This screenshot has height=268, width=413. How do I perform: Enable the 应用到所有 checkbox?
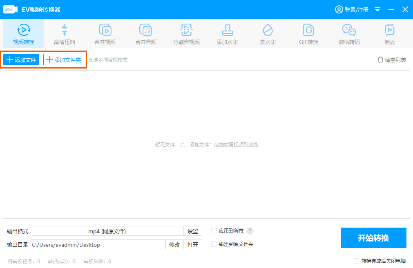point(214,230)
